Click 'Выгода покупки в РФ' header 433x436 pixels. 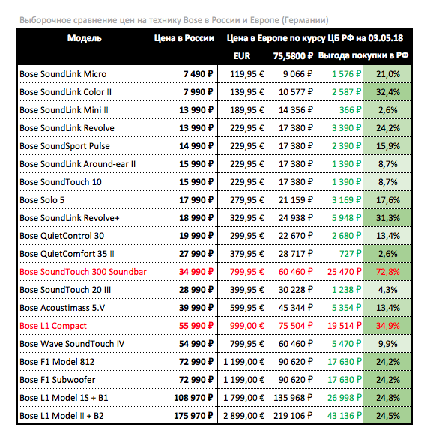363,55
